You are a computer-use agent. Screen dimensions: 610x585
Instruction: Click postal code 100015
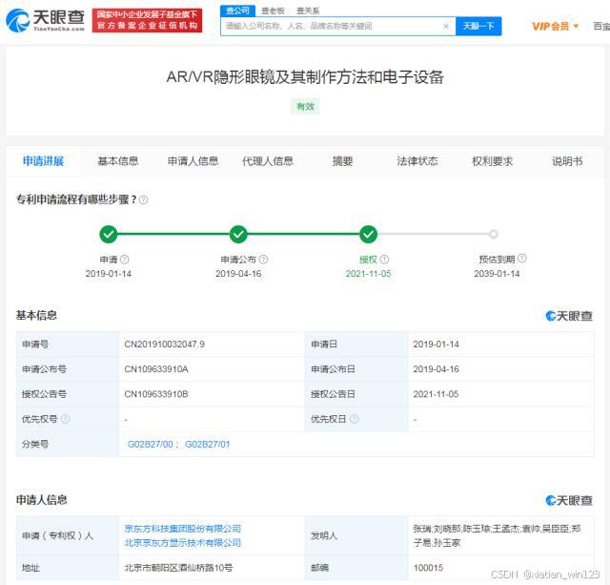[x=428, y=568]
